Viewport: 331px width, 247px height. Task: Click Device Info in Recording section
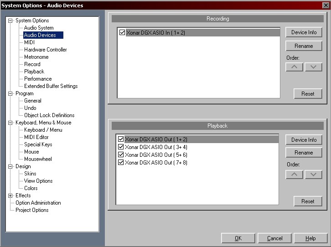click(x=304, y=32)
